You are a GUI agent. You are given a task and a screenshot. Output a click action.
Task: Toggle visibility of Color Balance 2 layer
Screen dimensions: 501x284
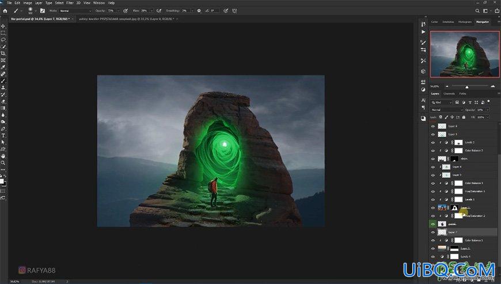click(x=433, y=150)
